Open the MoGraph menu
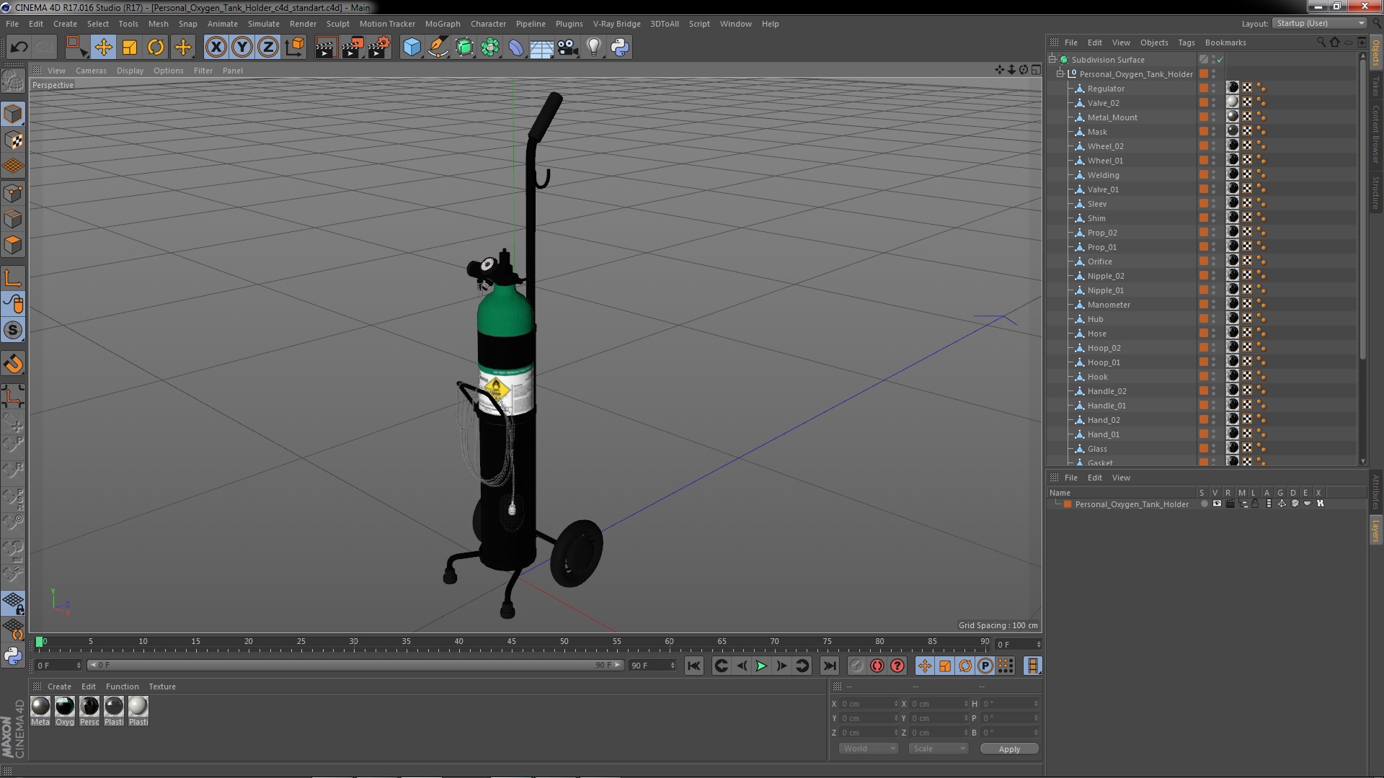 pyautogui.click(x=442, y=24)
